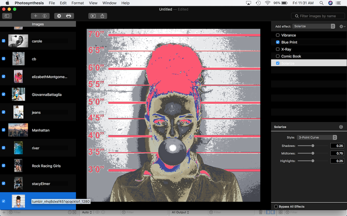Click the add images plus button
347x216 pixels.
point(36,16)
